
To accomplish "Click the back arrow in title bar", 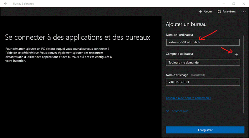I will [5, 3].
